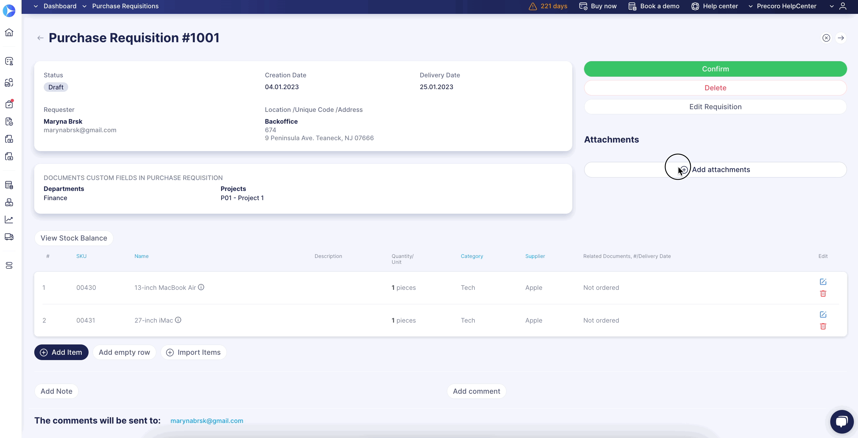The height and width of the screenshot is (438, 858).
Task: Click Edit Requisition button
Action: coord(715,107)
